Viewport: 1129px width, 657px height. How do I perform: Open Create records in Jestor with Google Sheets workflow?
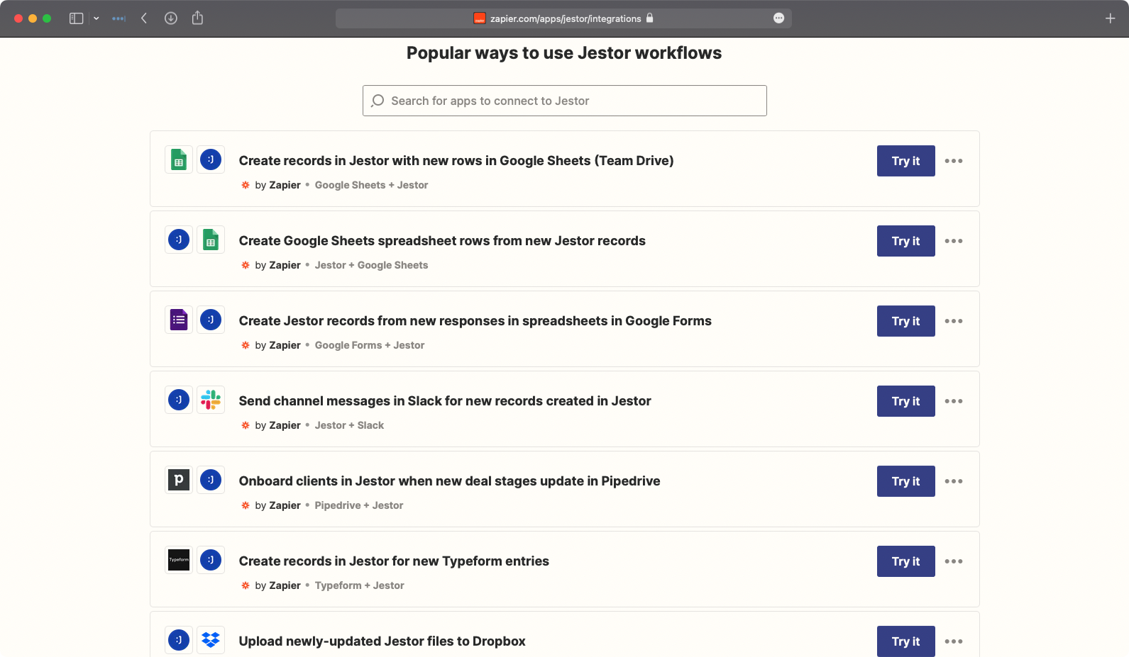pos(456,161)
